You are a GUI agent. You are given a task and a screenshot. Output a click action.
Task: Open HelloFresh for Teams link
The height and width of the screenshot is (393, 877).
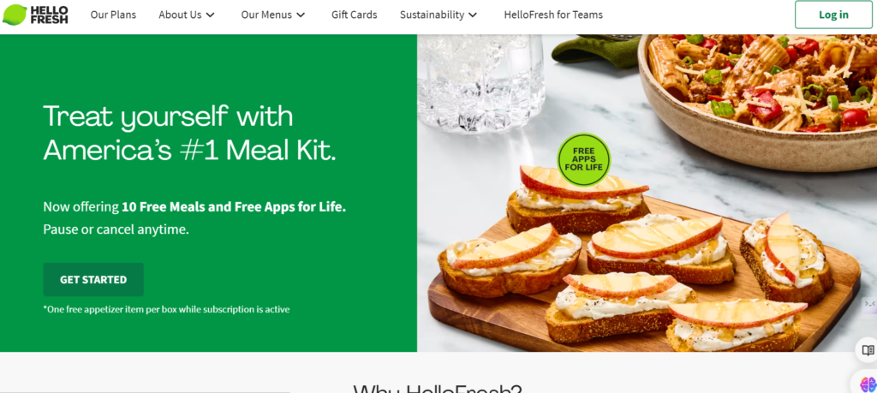(x=553, y=15)
